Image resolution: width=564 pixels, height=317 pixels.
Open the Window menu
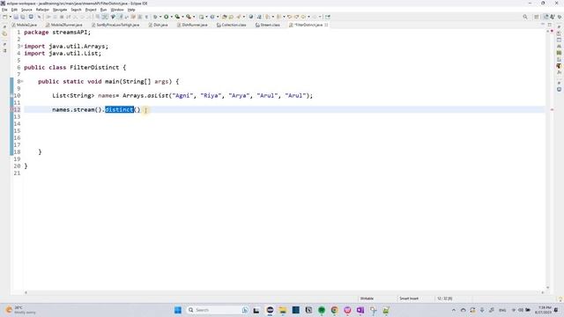tap(117, 10)
